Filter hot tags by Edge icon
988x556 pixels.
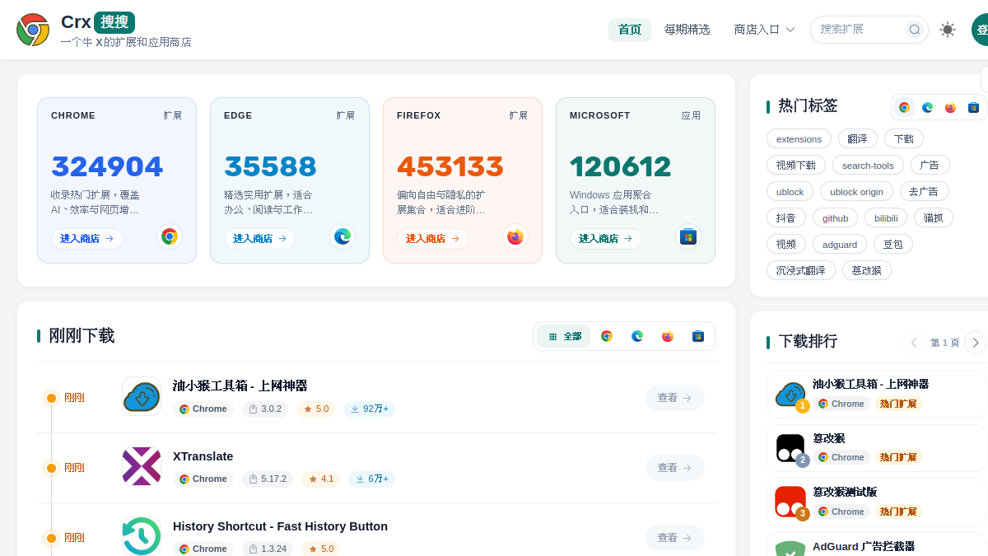(x=927, y=107)
